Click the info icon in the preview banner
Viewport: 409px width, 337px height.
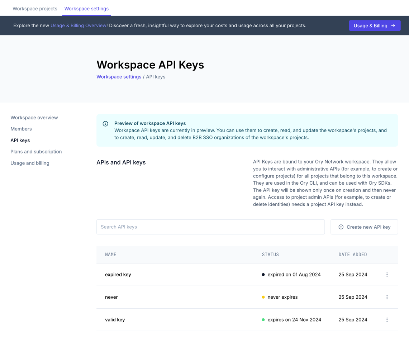pos(105,123)
